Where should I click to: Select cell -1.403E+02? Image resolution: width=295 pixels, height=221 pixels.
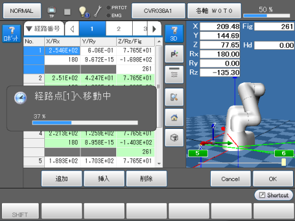(135, 142)
